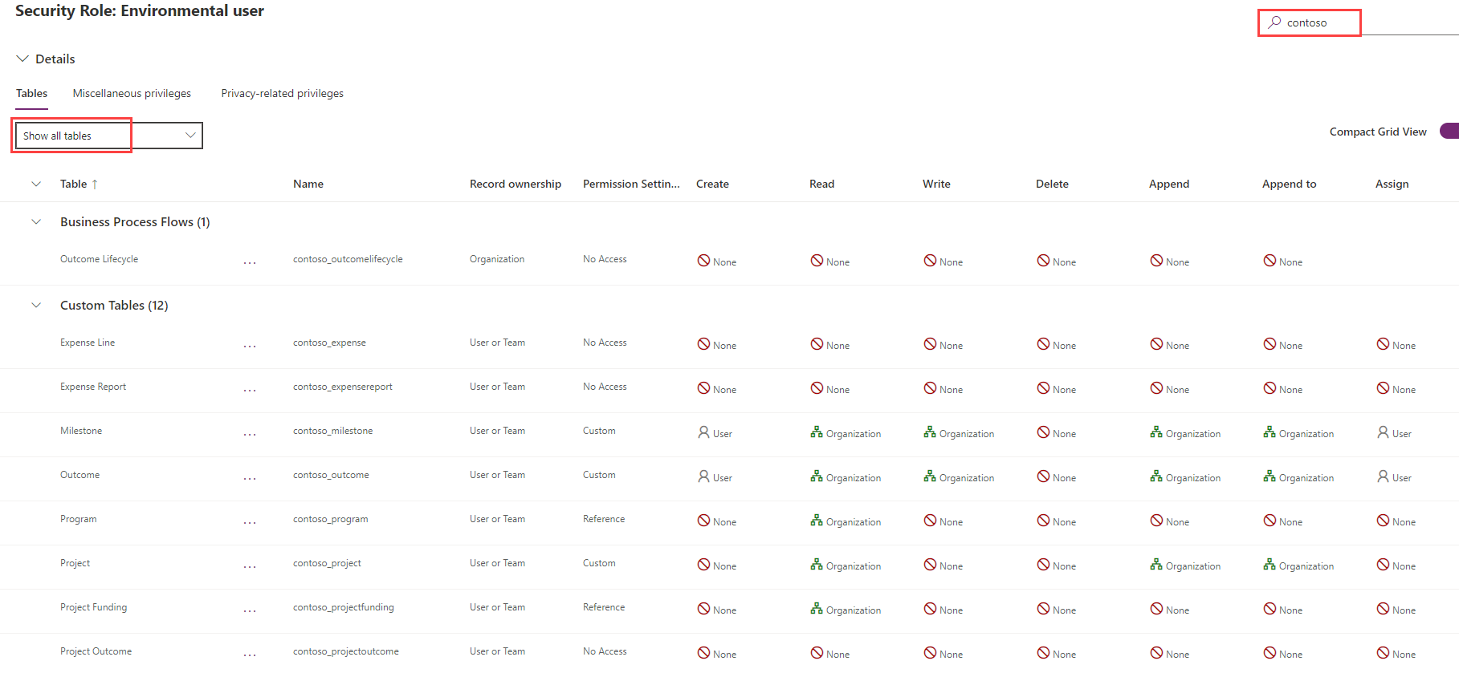The width and height of the screenshot is (1459, 673).
Task: Open more options for Expense Line row
Action: point(250,346)
